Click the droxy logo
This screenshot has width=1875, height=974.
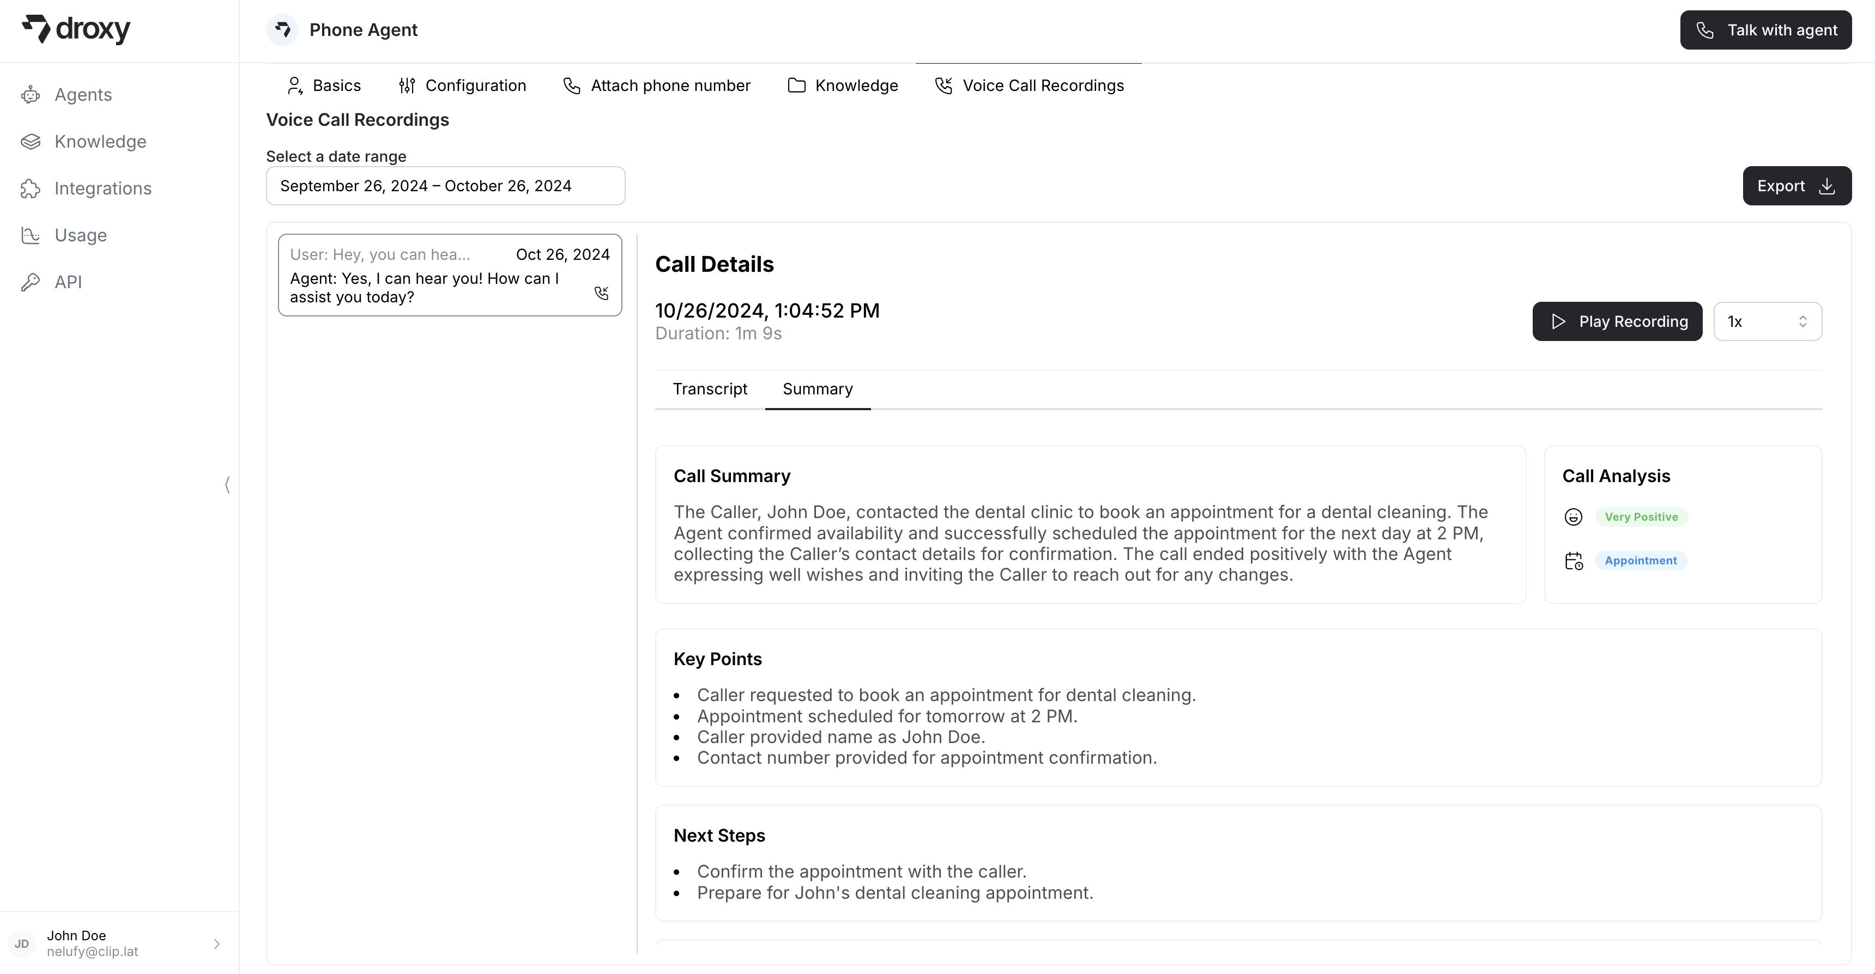coord(76,30)
